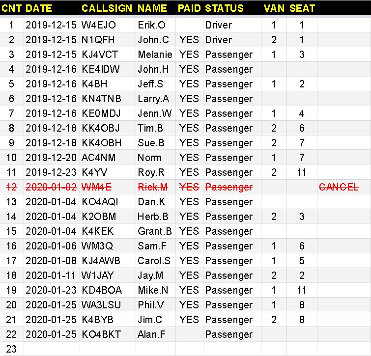Select the empty date cell in row 23
371x356 pixels.
pyautogui.click(x=51, y=349)
